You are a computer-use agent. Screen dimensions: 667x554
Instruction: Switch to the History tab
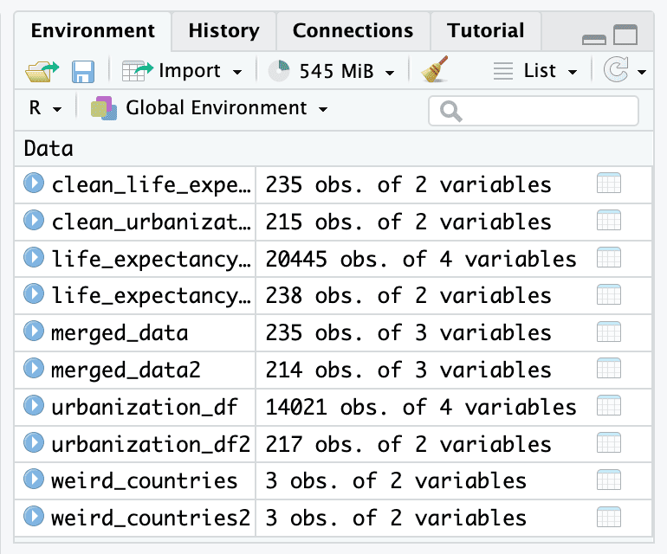[x=223, y=31]
